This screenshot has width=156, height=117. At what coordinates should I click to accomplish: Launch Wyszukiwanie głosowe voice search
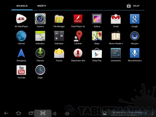pyautogui.click(x=134, y=55)
